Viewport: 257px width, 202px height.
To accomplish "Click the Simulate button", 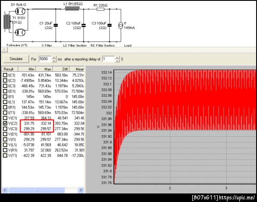I will click(16, 59).
